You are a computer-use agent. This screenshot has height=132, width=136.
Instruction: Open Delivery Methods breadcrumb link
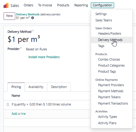pos(28,14)
